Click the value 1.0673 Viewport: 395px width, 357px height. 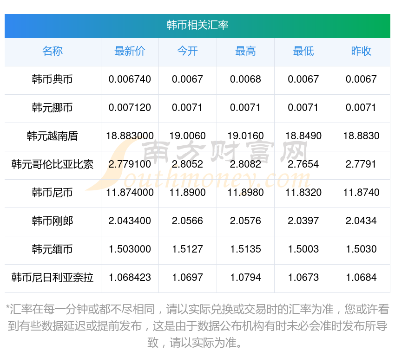click(303, 278)
